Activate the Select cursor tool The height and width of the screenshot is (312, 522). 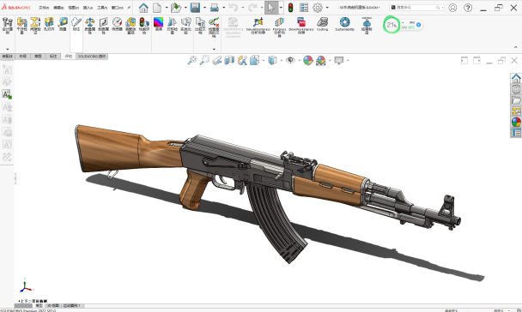pos(271,8)
